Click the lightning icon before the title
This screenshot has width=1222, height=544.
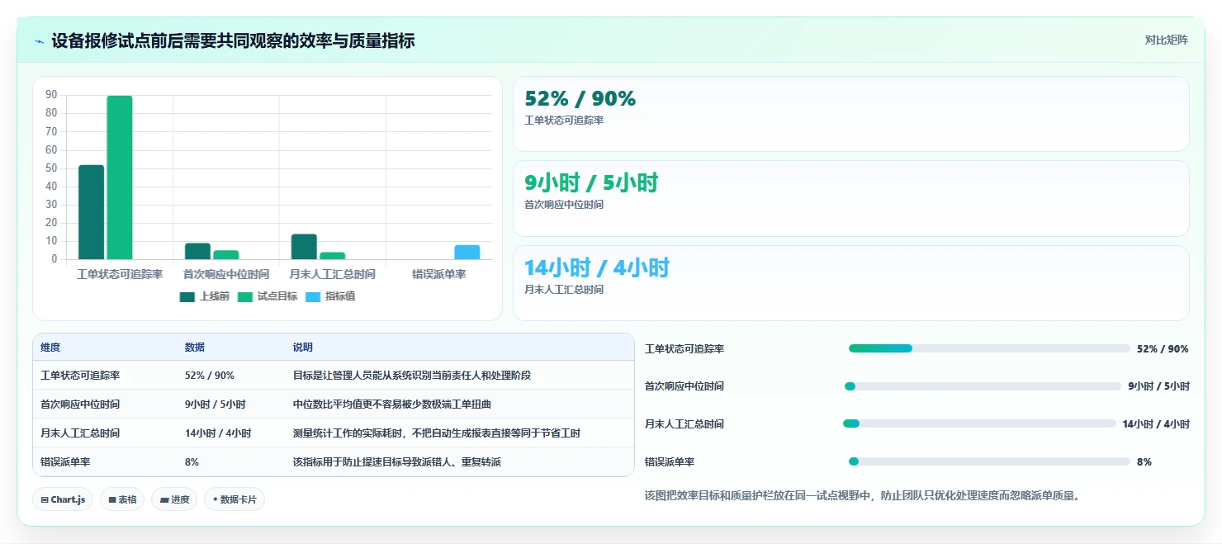[x=39, y=41]
